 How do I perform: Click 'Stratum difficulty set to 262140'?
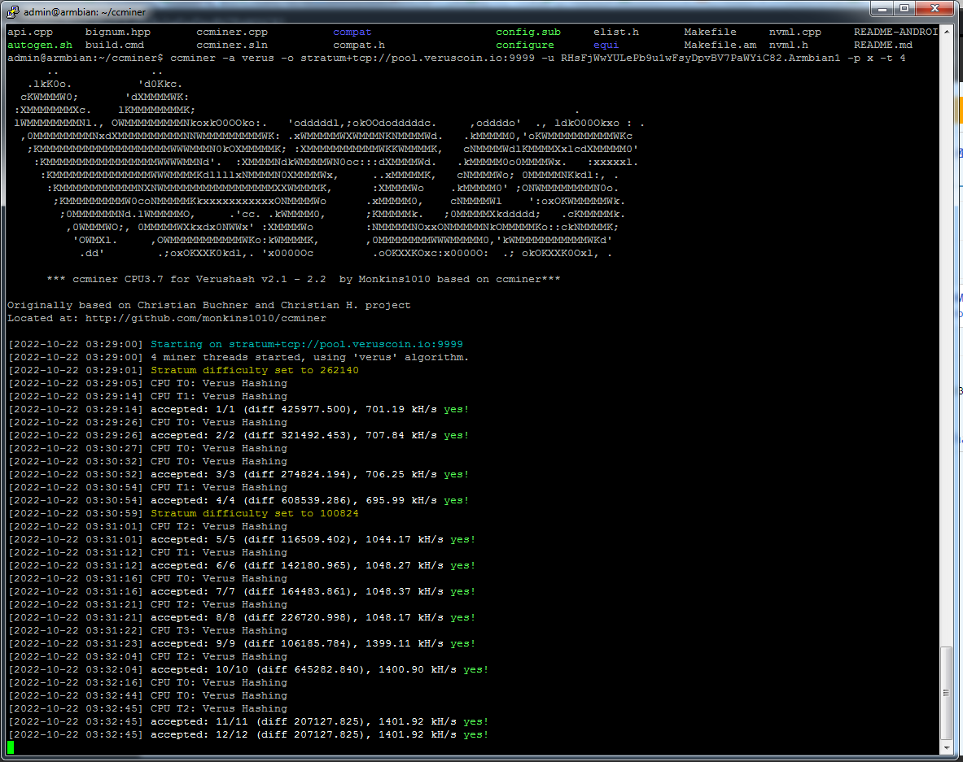pos(254,370)
